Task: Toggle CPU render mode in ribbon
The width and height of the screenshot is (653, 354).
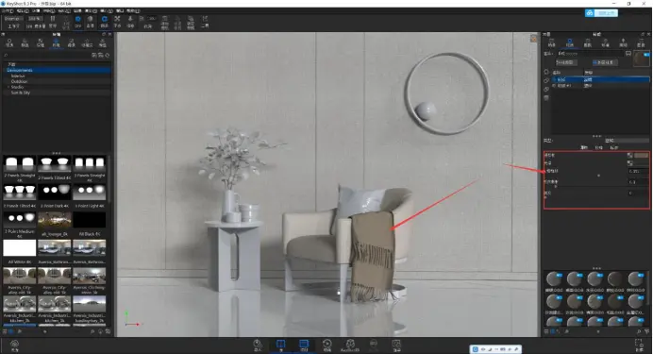Action: click(x=78, y=22)
